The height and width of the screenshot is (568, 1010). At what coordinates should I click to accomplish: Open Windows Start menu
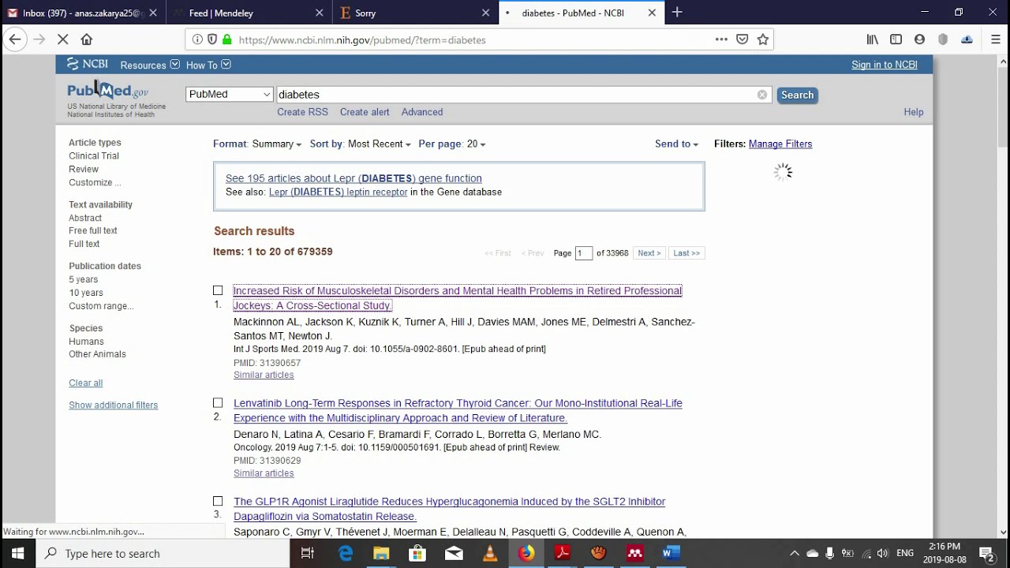coord(17,553)
